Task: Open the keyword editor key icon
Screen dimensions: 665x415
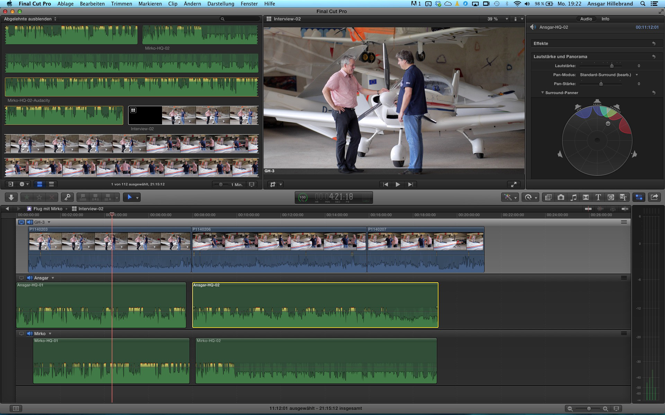Action: pyautogui.click(x=67, y=197)
